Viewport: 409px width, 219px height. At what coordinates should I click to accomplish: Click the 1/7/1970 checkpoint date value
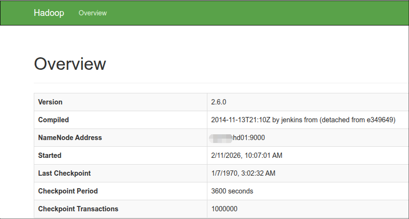[x=243, y=173]
